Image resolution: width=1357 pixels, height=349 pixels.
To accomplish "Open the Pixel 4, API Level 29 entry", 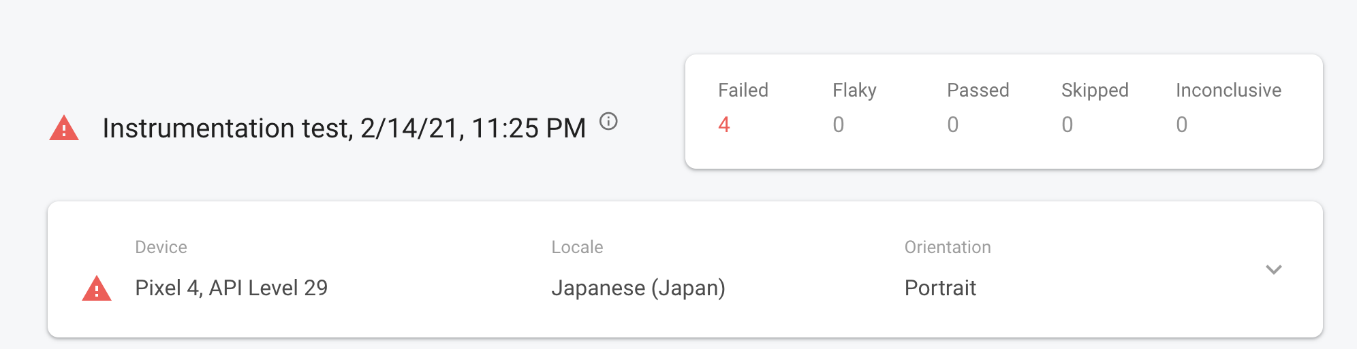I will [x=231, y=288].
